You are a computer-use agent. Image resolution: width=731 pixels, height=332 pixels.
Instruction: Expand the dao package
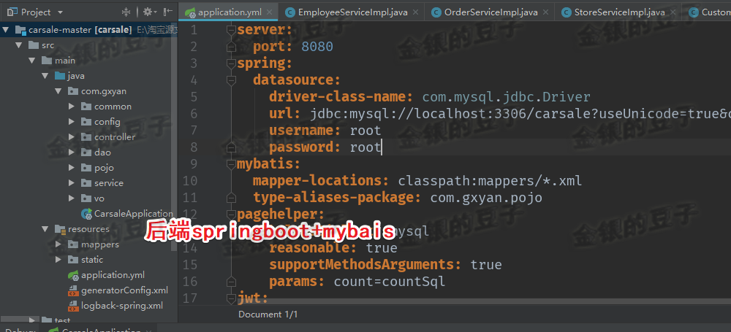[72, 153]
